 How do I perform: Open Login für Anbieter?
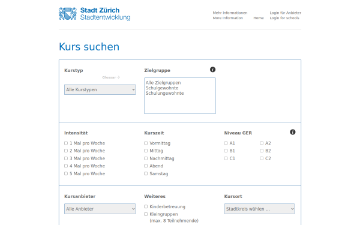[x=286, y=13]
